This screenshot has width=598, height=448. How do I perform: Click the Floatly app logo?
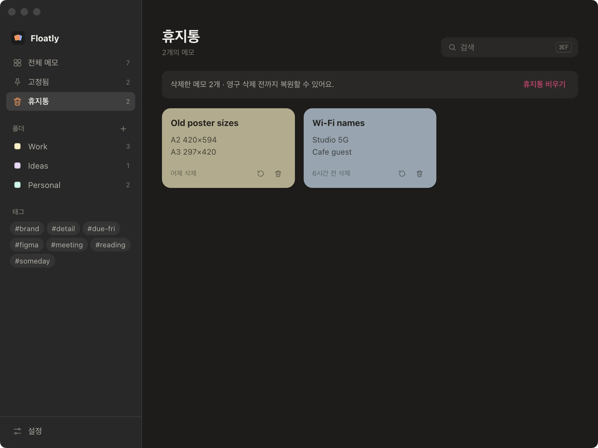18,38
